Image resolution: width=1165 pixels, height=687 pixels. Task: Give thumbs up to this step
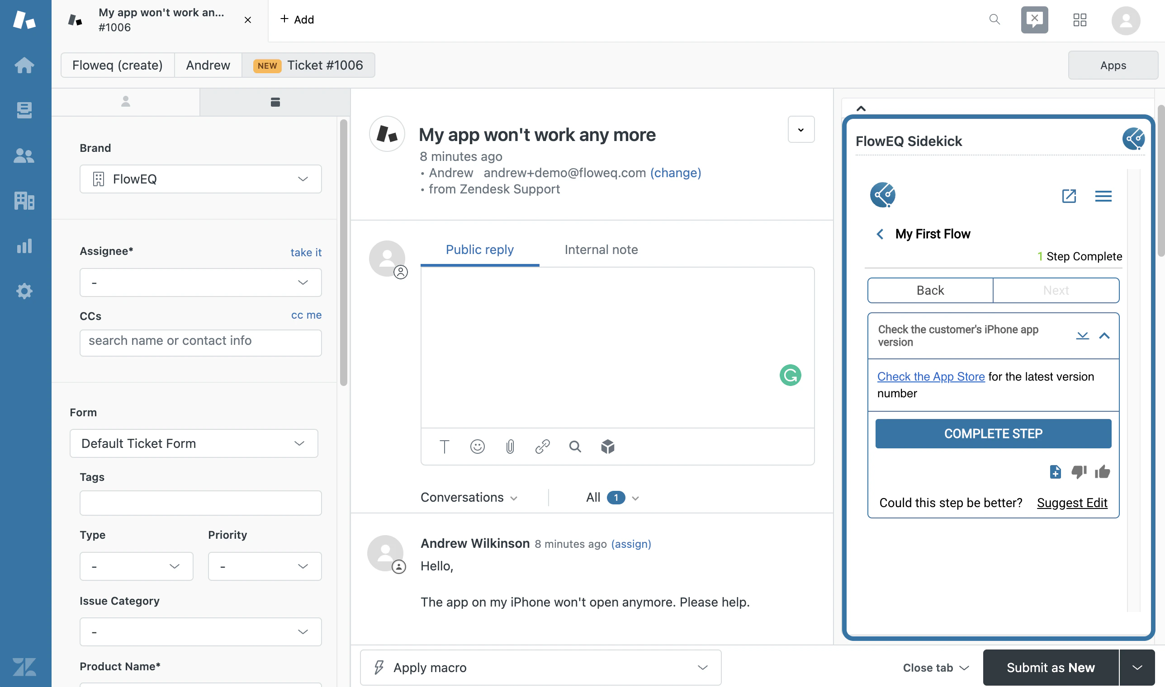(1103, 472)
